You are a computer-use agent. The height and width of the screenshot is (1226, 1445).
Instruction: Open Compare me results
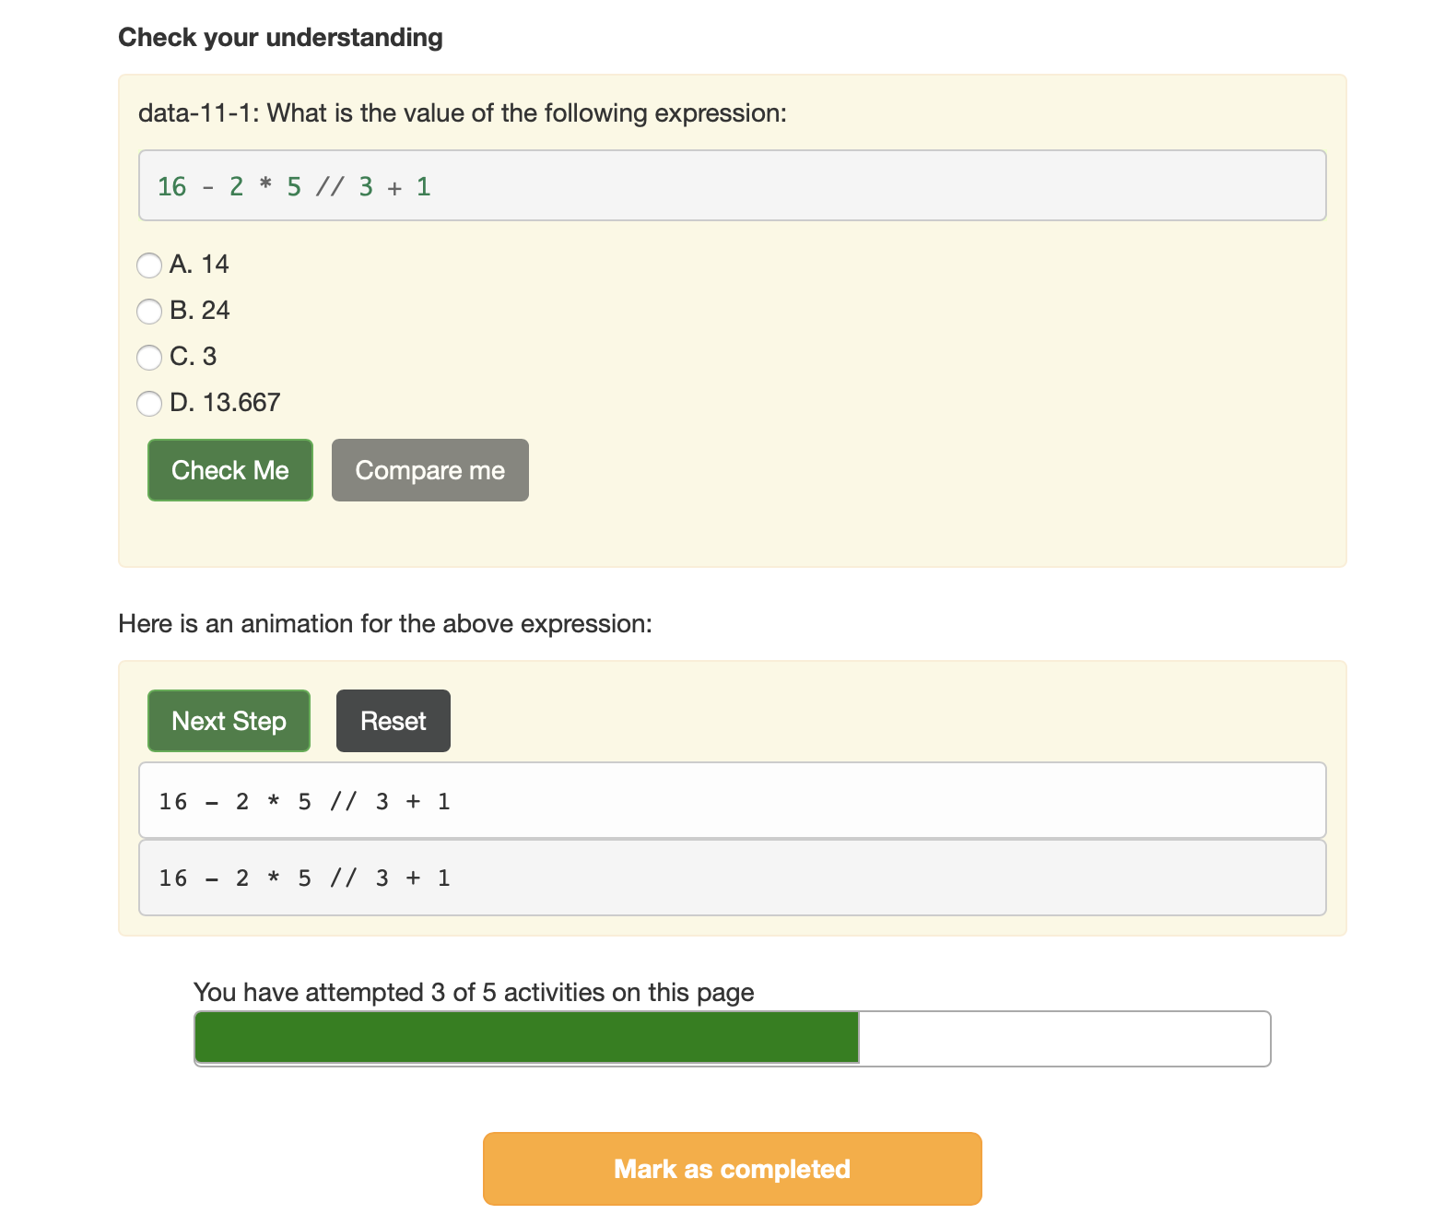click(430, 470)
